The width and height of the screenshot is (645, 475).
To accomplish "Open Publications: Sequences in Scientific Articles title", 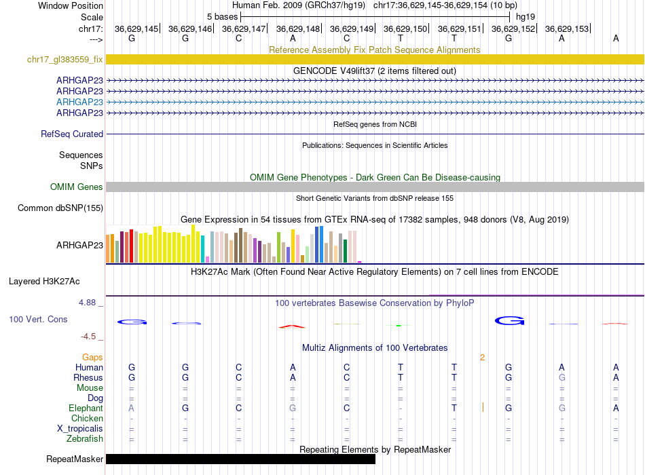I will click(375, 145).
